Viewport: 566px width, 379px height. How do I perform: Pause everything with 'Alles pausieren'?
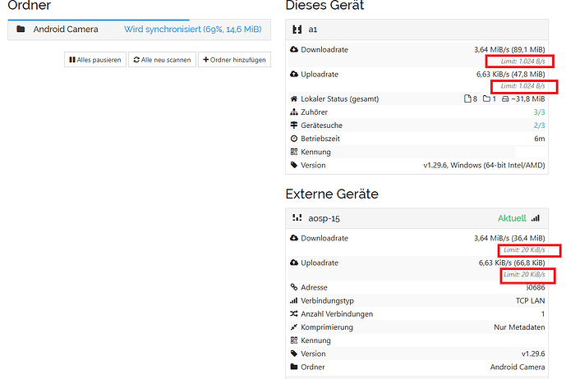coord(95,60)
